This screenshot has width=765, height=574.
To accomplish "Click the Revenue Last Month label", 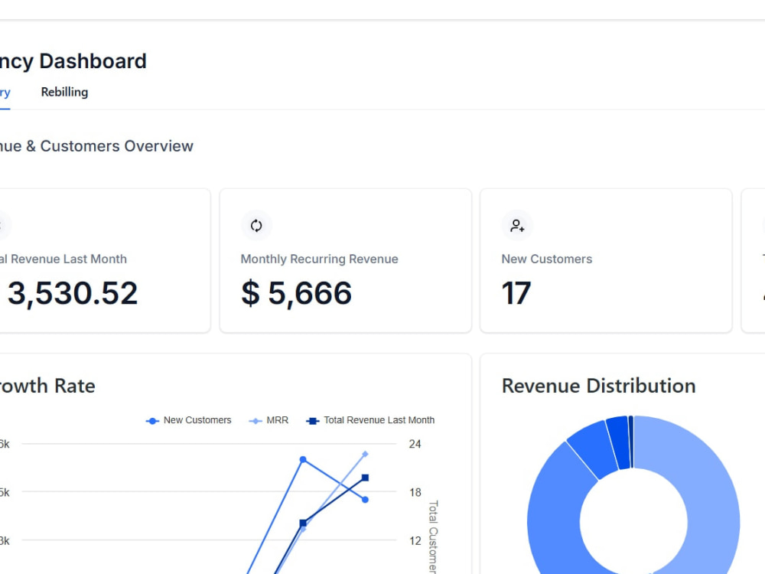I will tap(63, 259).
